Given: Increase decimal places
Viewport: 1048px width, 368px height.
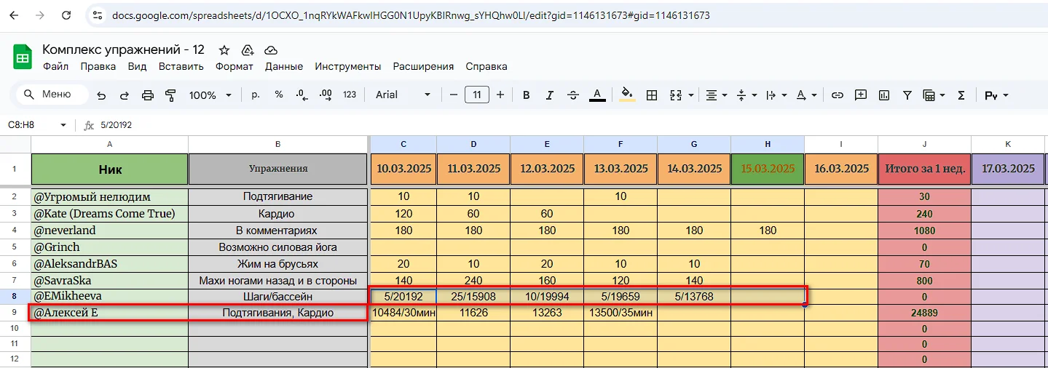Looking at the screenshot, I should tap(326, 95).
